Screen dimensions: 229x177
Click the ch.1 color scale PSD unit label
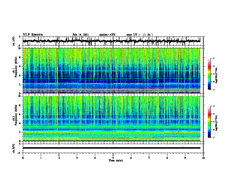click(x=217, y=75)
